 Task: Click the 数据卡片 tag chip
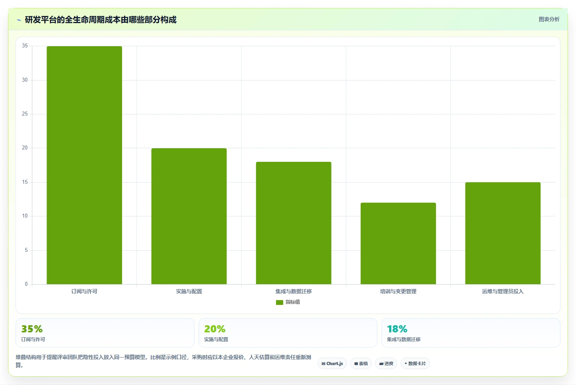[x=415, y=363]
